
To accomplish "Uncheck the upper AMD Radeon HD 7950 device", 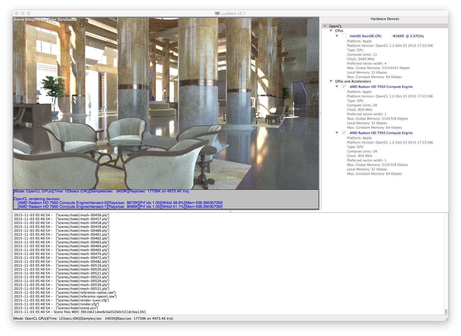I will (344, 87).
